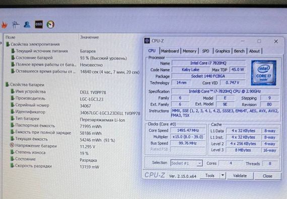Open the OSD panel icon
The height and width of the screenshot is (199, 287).
(39, 24)
